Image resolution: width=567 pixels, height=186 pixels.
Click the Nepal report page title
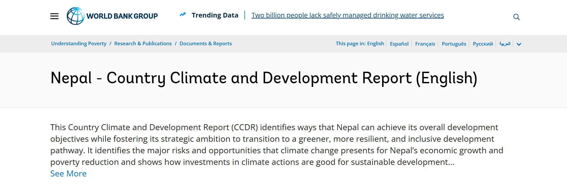[264, 78]
